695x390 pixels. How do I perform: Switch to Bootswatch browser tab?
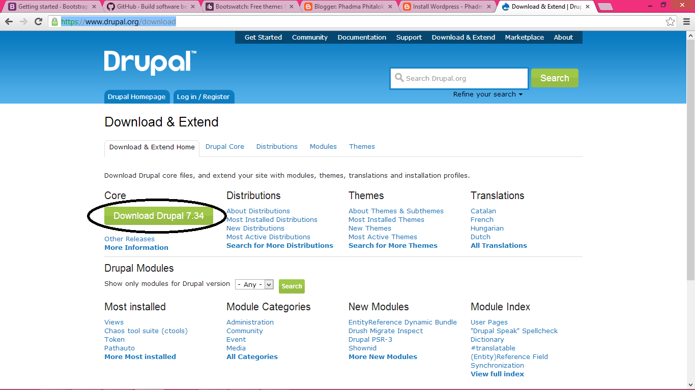(246, 7)
